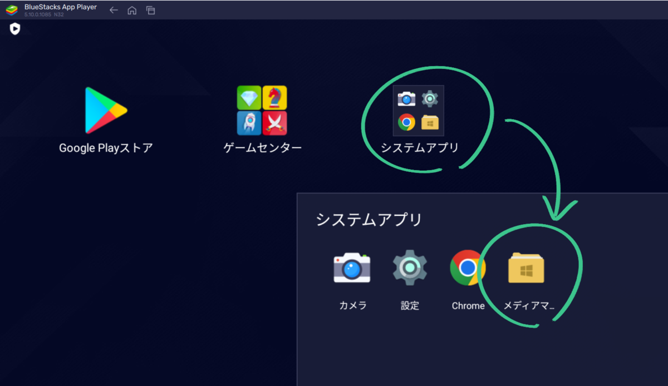Go to home via house icon
This screenshot has height=386, width=668.
tap(132, 10)
